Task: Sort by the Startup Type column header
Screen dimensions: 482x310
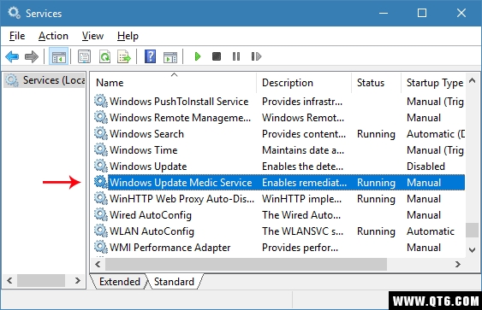Action: tap(434, 83)
